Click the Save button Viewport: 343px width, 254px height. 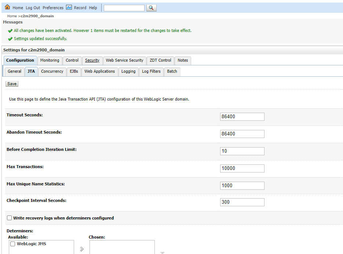click(12, 84)
